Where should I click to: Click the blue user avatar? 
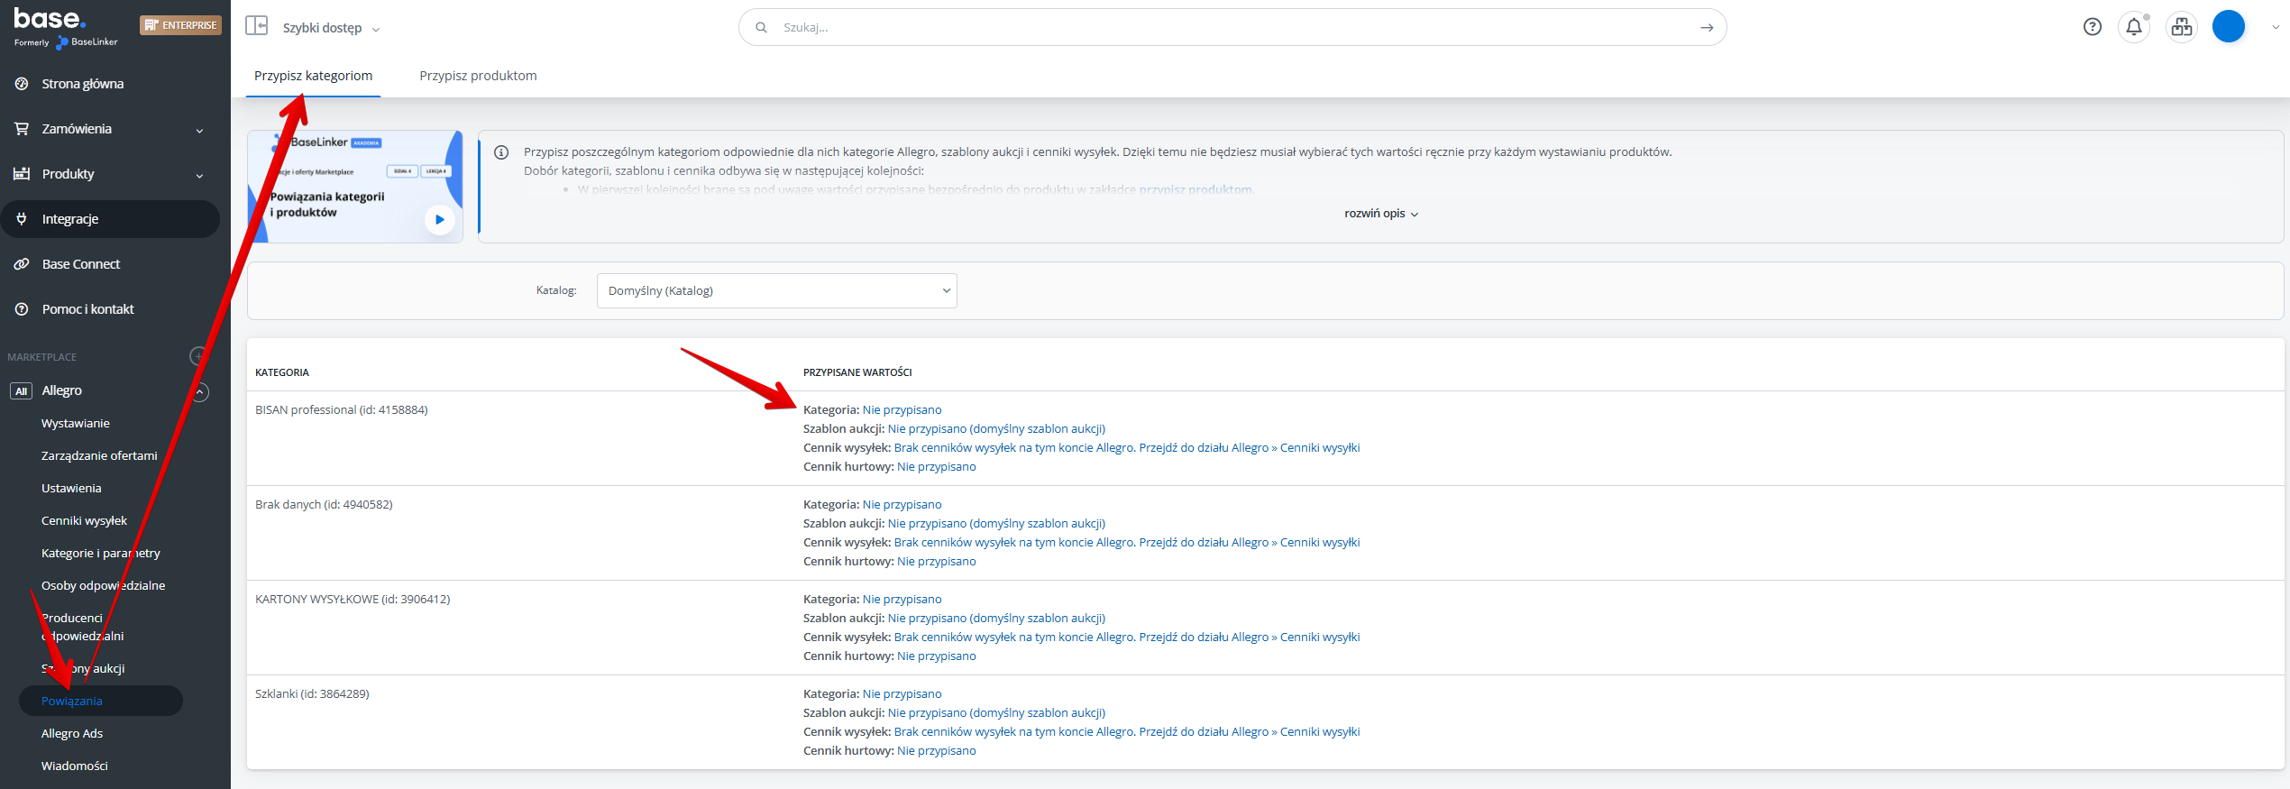pyautogui.click(x=2228, y=27)
